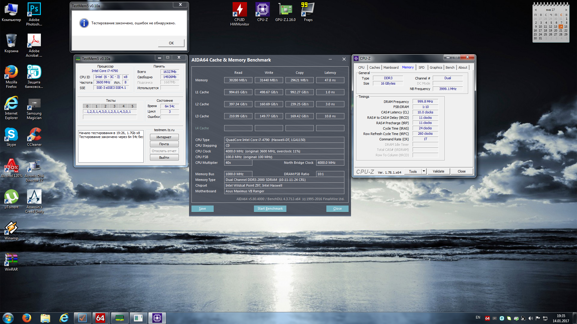
Task: Switch to Caches tab in CPU-Z
Action: (x=374, y=67)
